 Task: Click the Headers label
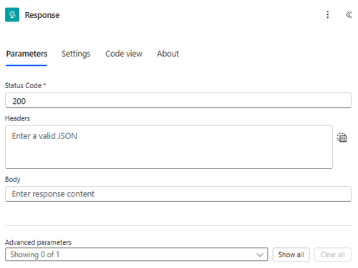pos(17,118)
